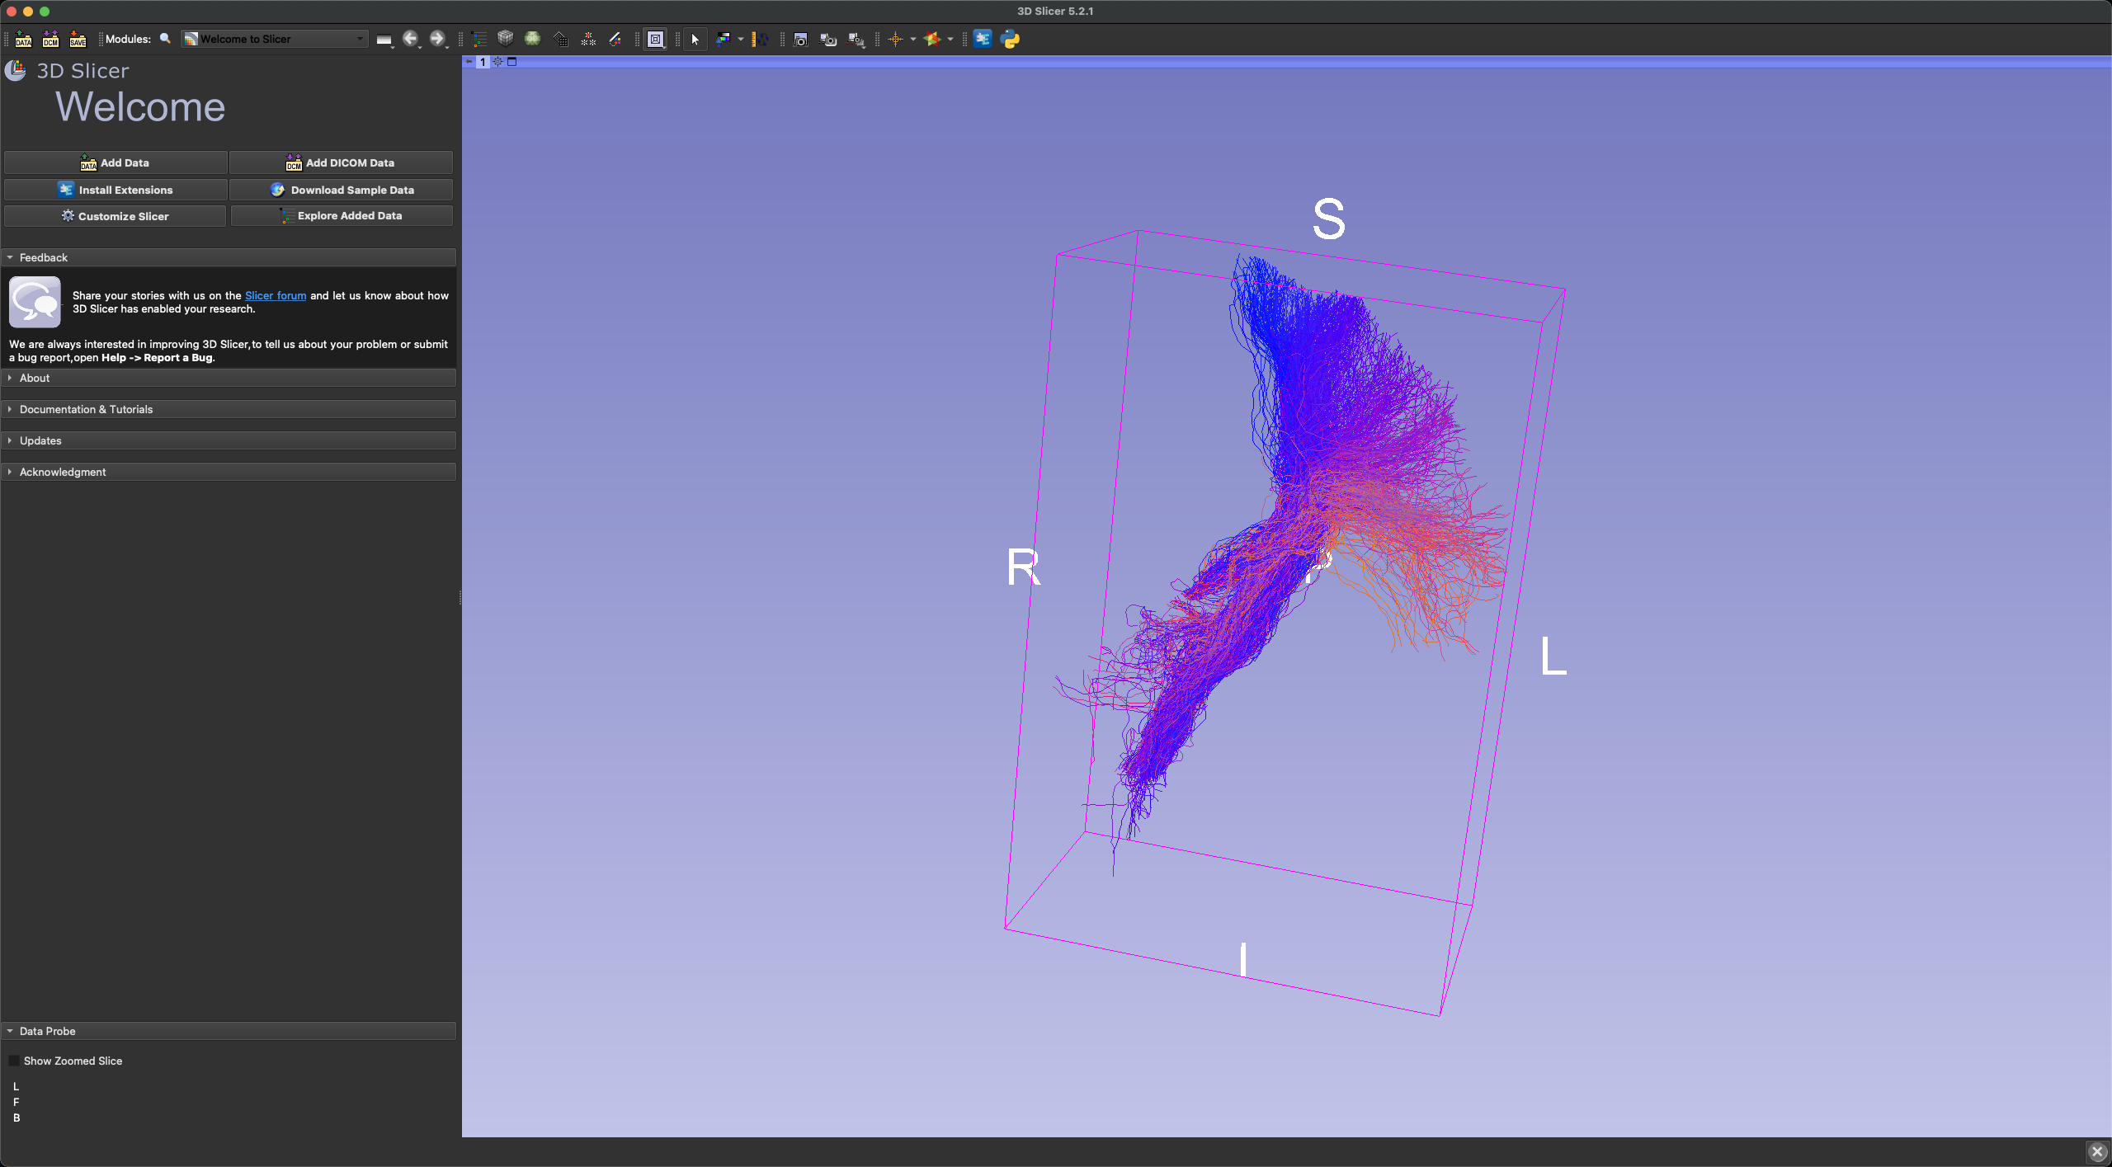The height and width of the screenshot is (1167, 2112).
Task: Open the Modules selector dropdown
Action: coord(275,39)
